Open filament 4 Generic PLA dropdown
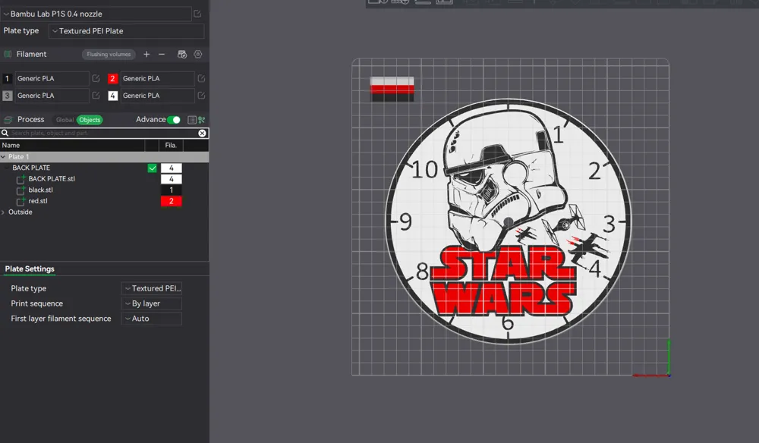The image size is (759, 443). (157, 96)
